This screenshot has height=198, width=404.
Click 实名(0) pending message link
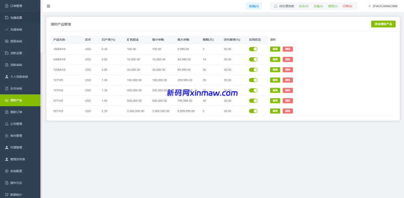[x=303, y=6]
